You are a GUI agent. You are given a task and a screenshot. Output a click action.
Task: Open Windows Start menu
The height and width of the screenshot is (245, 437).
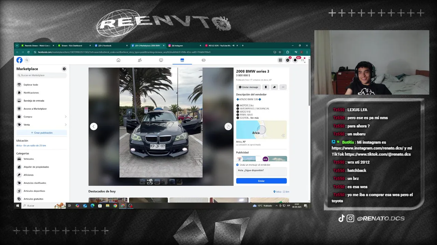pos(17,206)
